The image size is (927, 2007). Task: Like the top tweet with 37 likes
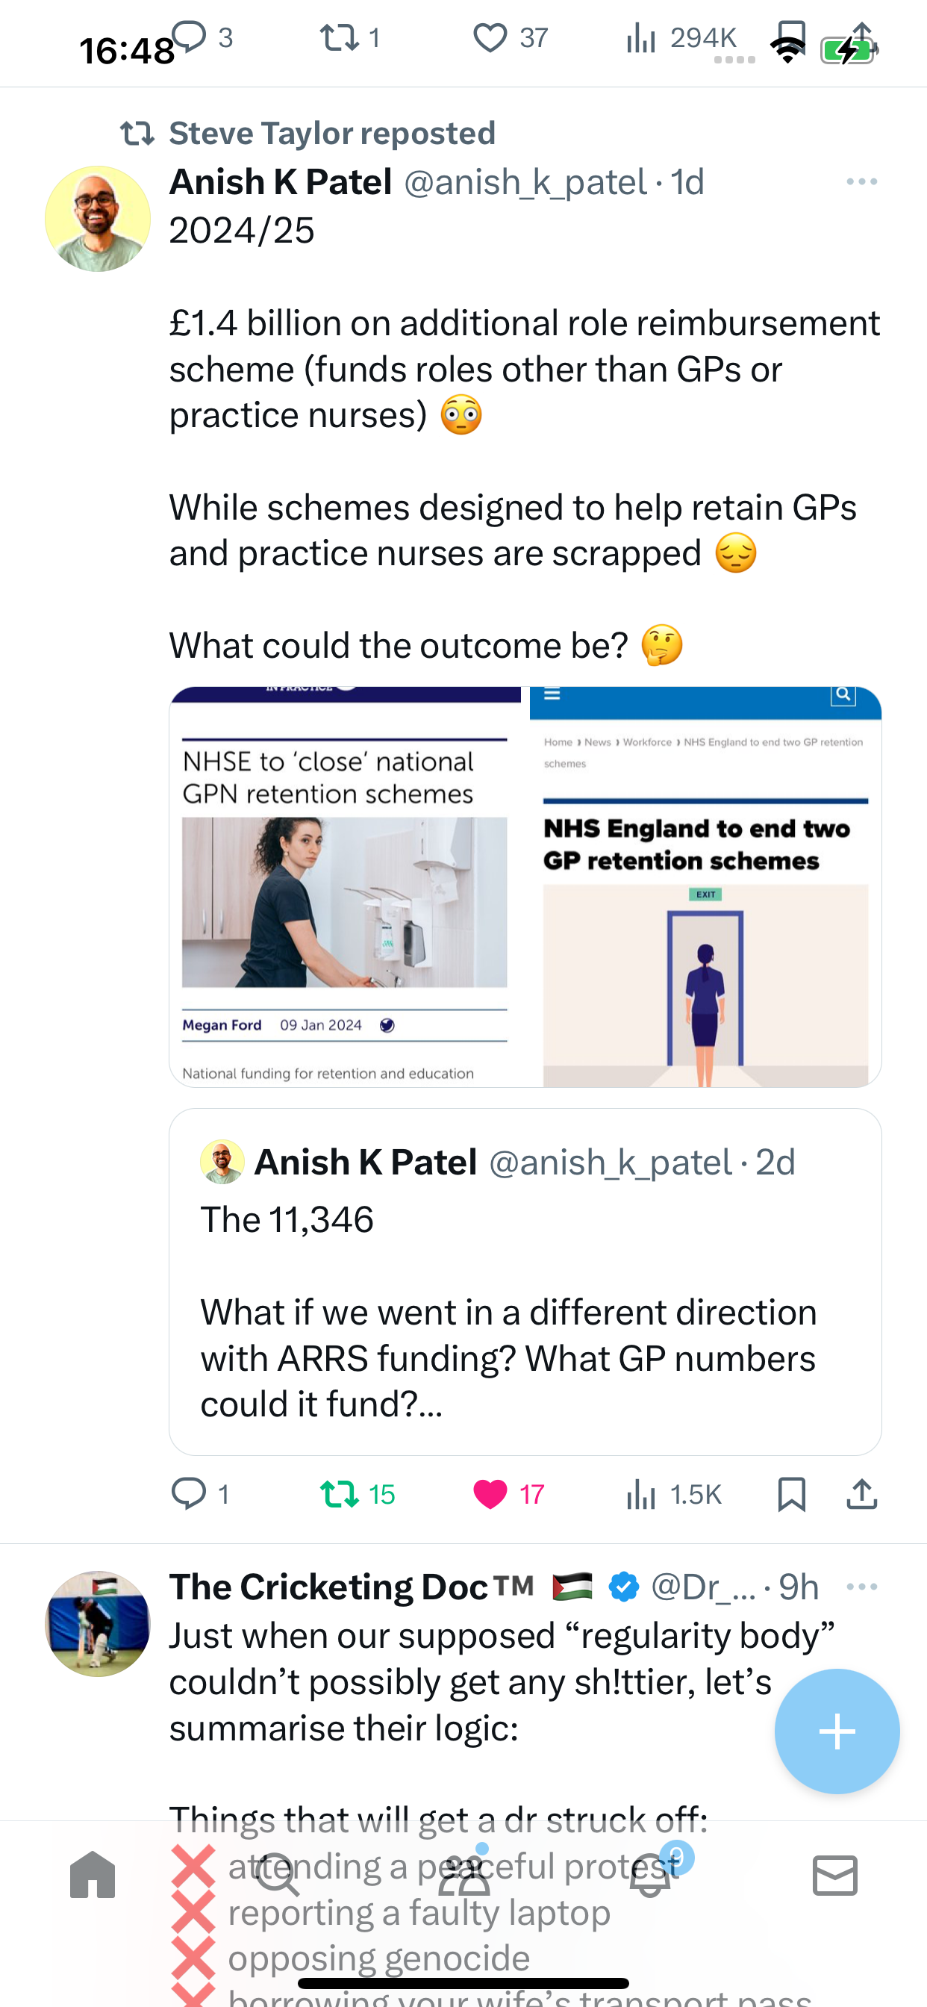tap(490, 37)
